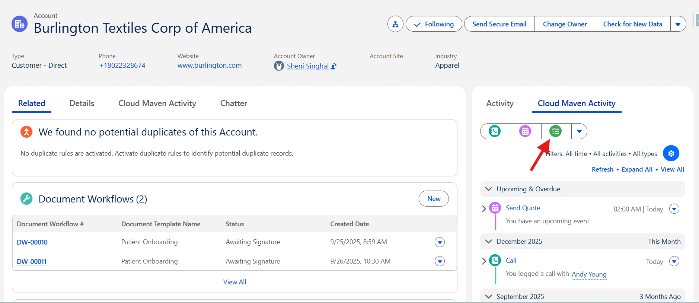Click the Document Workflow # column header

click(50, 224)
